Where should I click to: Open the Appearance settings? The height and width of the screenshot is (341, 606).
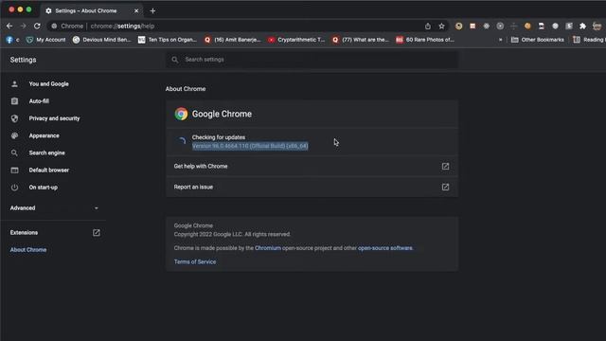[x=45, y=135]
